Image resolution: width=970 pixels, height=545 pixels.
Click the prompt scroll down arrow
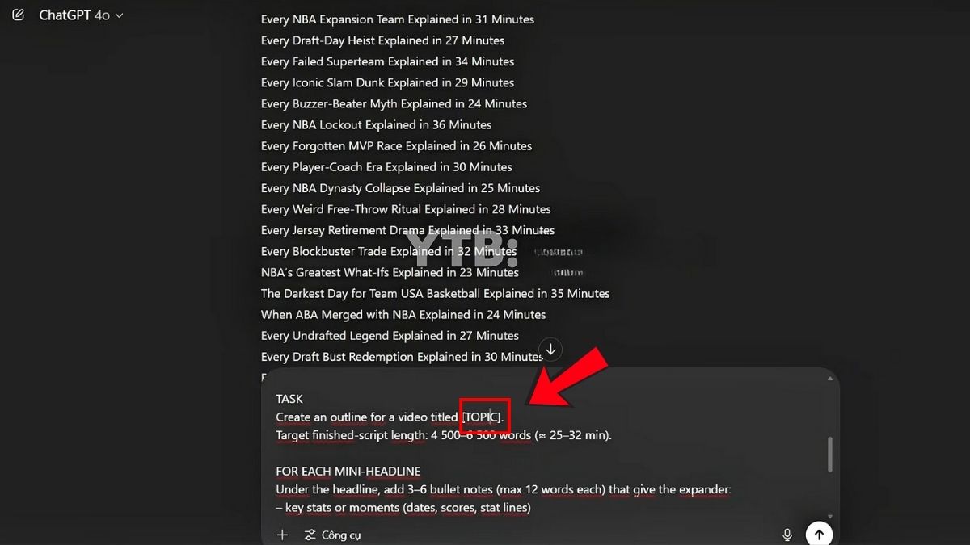pos(829,516)
